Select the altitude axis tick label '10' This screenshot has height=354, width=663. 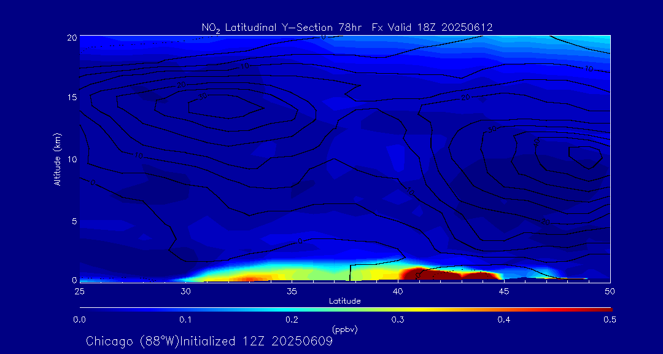[72, 159]
